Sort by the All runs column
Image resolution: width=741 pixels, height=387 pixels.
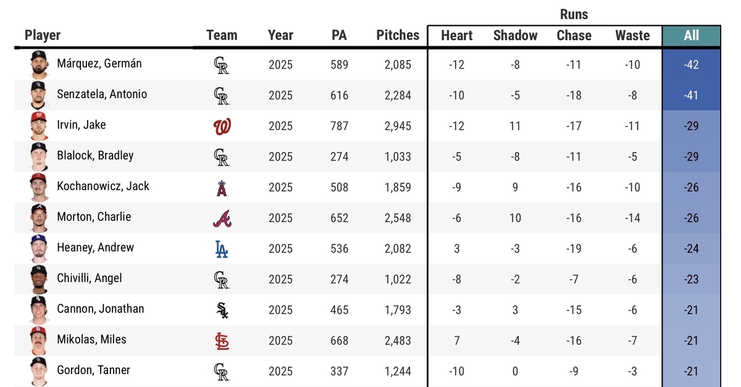tap(691, 35)
